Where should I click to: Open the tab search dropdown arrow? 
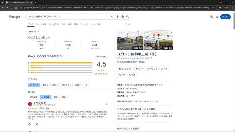pos(3,3)
